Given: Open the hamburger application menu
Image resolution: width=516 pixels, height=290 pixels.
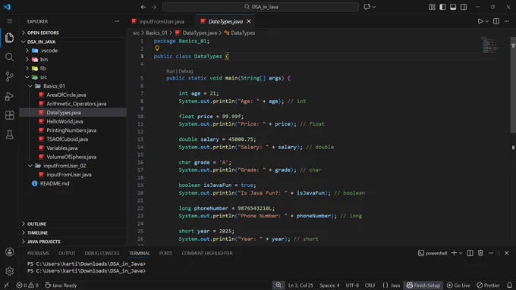Looking at the screenshot, I should click(10, 21).
